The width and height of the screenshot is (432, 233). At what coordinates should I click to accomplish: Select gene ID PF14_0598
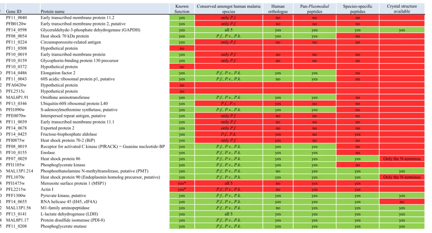[x=17, y=30]
